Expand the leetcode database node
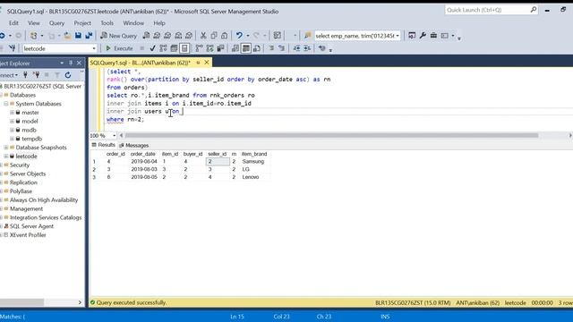 [6, 157]
